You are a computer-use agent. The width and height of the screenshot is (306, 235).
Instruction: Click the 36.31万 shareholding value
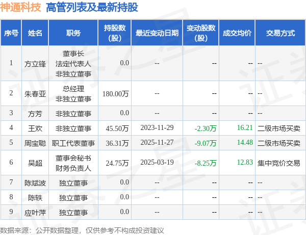pyautogui.click(x=117, y=143)
